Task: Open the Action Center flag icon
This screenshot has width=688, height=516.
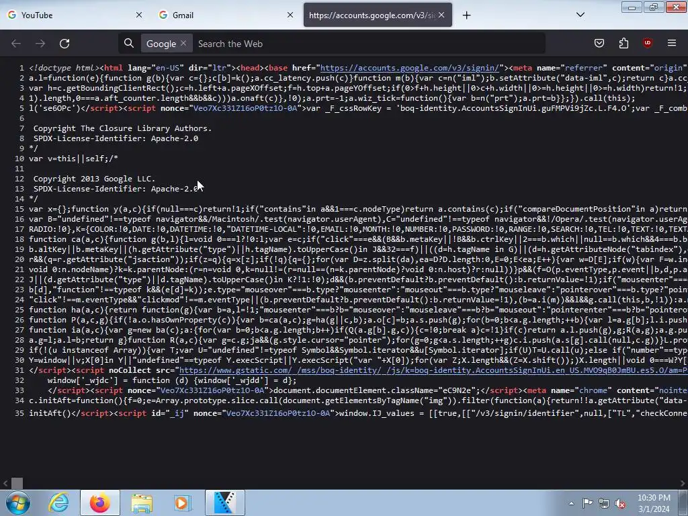Action: click(x=587, y=503)
